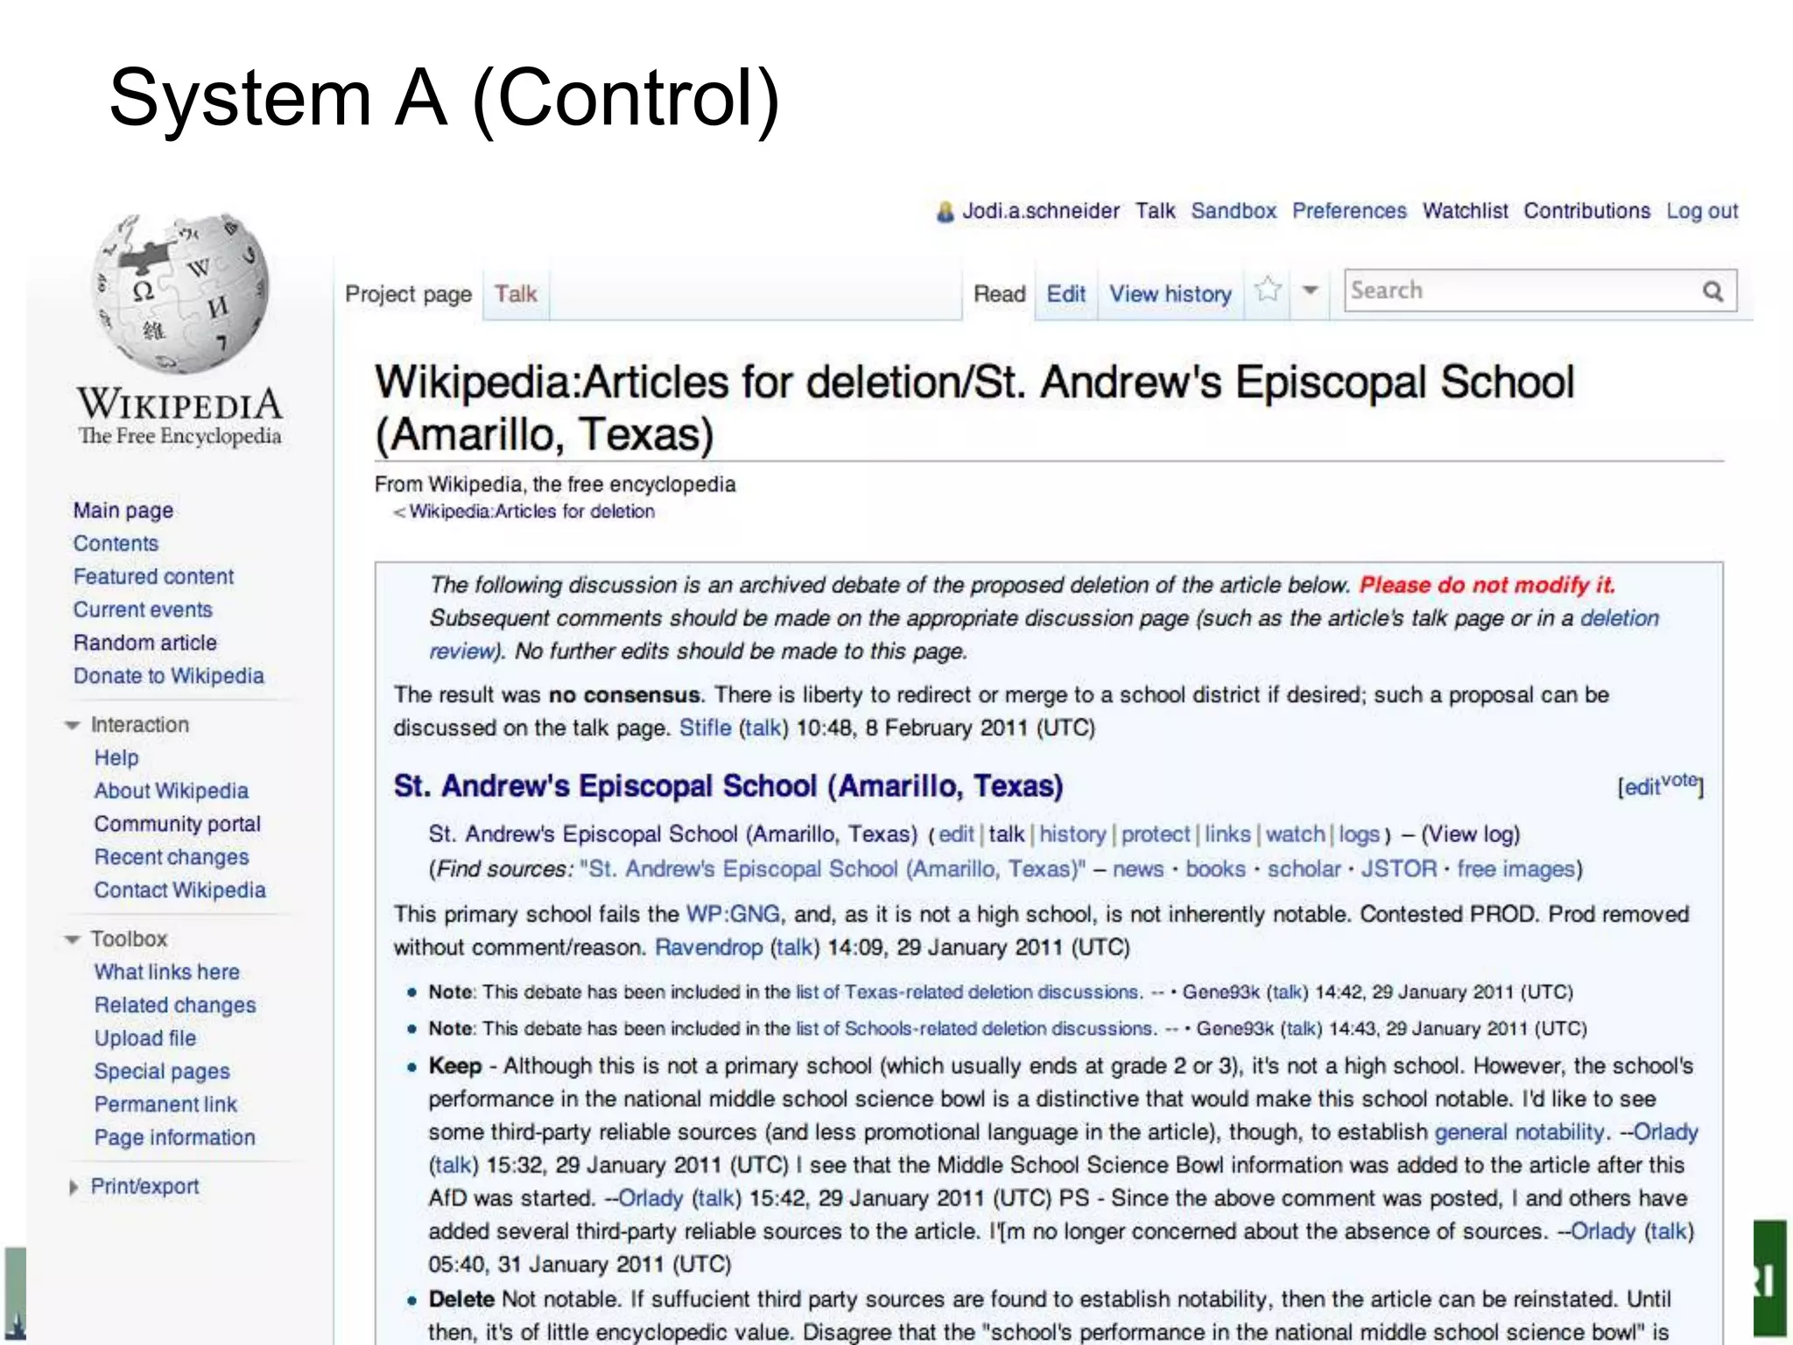Open the Talk tab of the page
The image size is (1793, 1345).
pos(516,293)
